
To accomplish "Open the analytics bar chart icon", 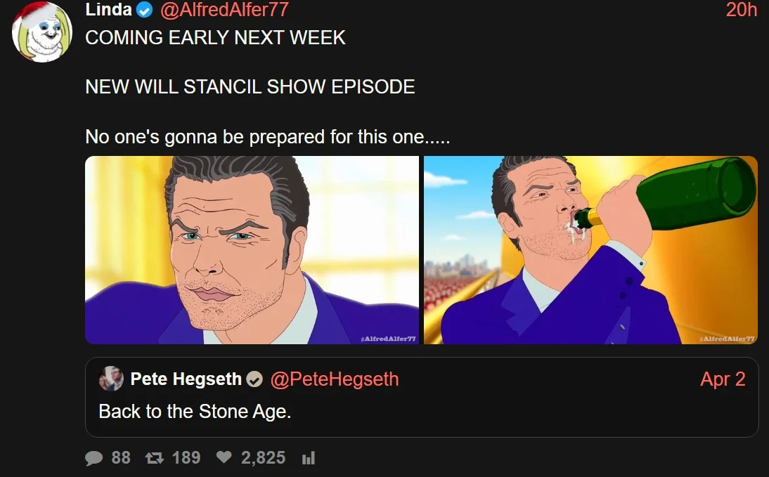I will pos(308,458).
